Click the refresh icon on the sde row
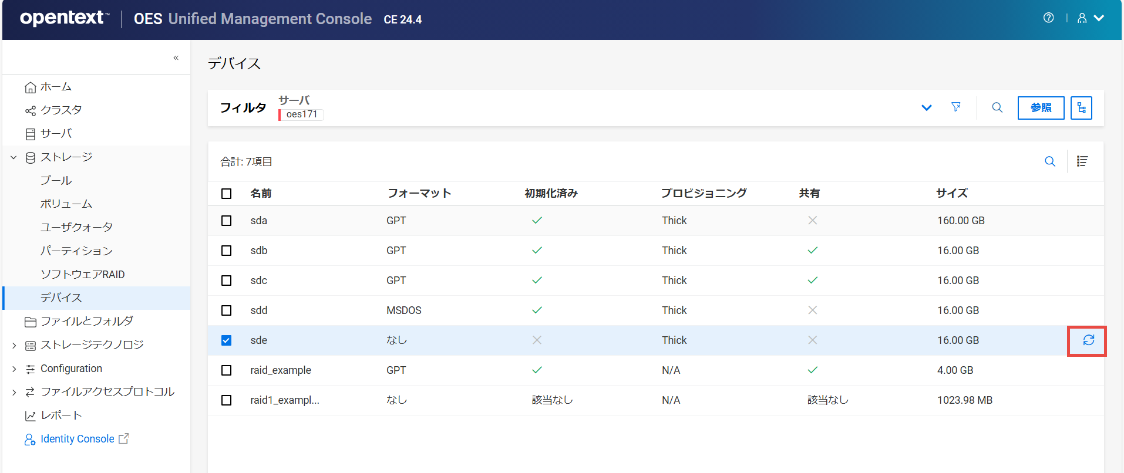Screen dimensions: 1124x473 click(x=1088, y=340)
